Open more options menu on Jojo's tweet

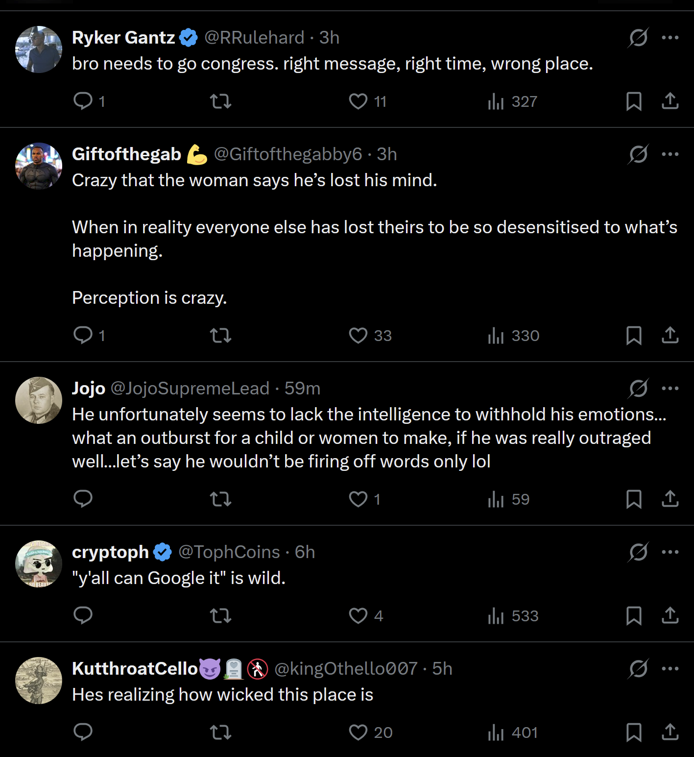click(670, 389)
